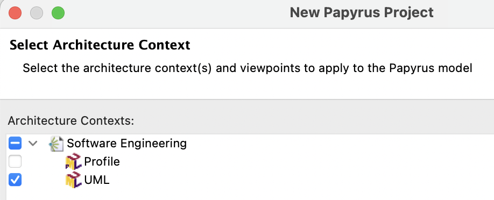Click blank white banner area under description
This screenshot has height=200, width=494.
tap(247, 88)
